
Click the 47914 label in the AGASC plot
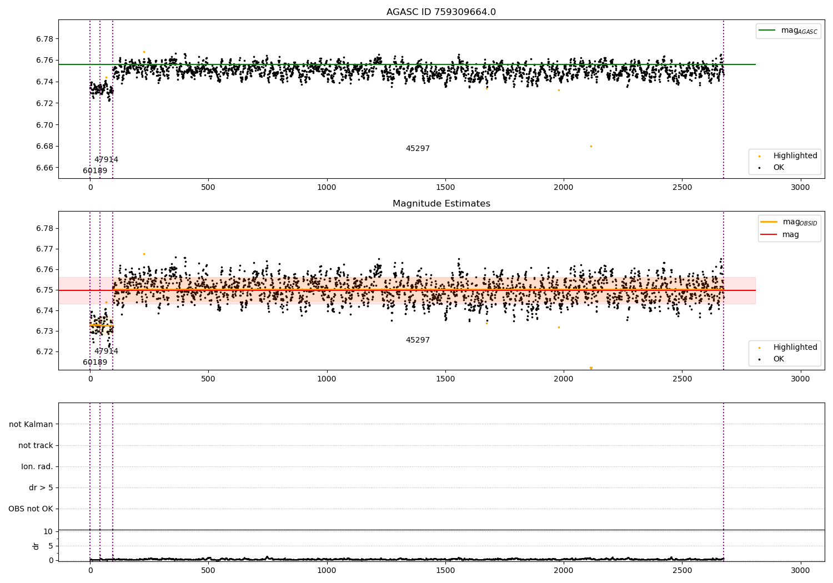tap(106, 160)
